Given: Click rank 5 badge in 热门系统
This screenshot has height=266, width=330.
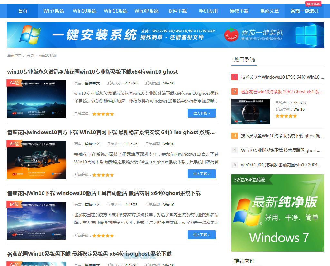Looking at the screenshot, I should [235, 164].
